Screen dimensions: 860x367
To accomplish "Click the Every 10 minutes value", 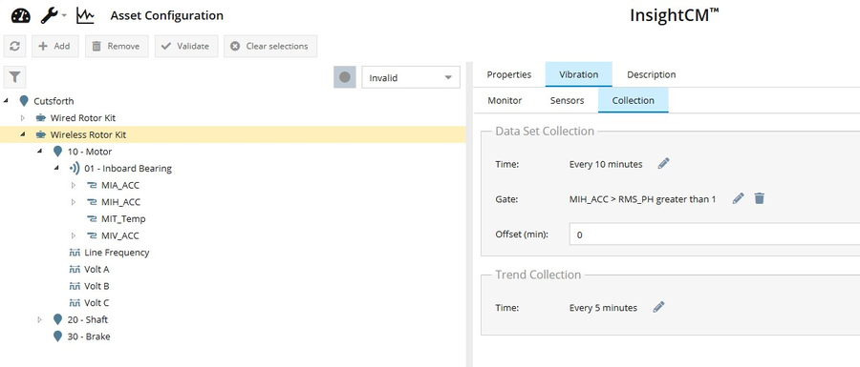I will (x=606, y=164).
